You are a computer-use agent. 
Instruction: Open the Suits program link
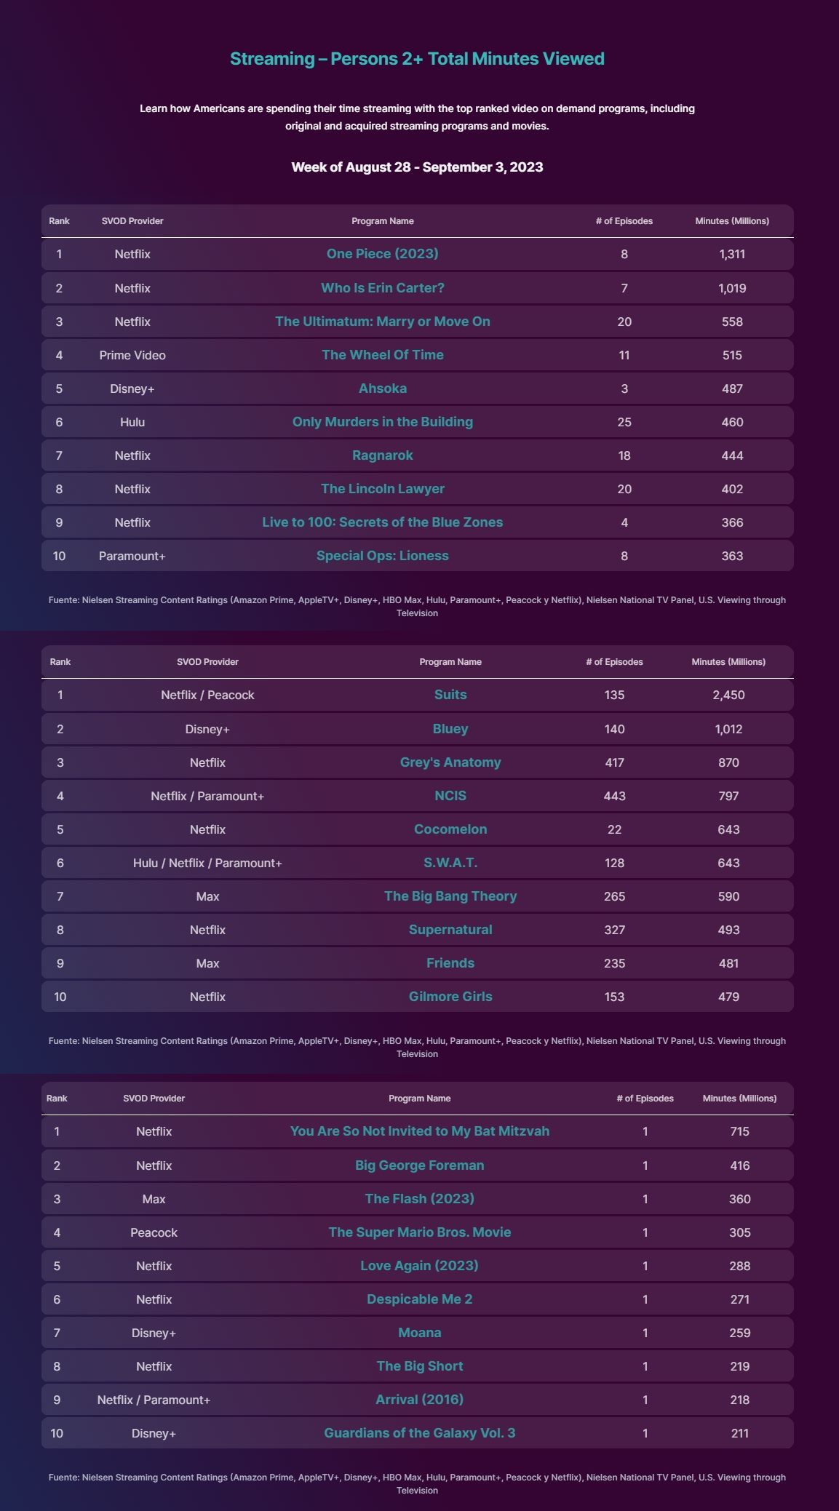click(450, 695)
